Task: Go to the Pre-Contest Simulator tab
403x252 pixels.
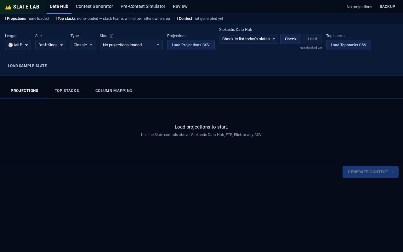Action: (143, 6)
